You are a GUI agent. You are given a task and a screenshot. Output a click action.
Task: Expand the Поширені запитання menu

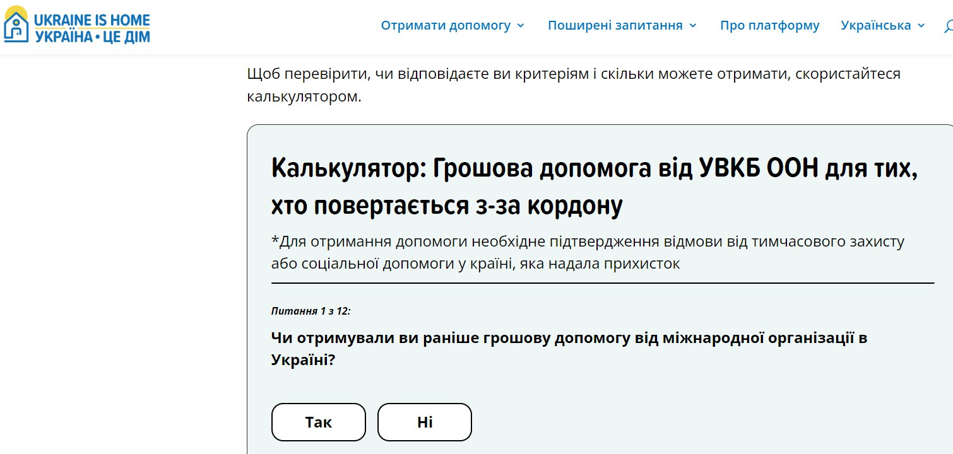622,26
